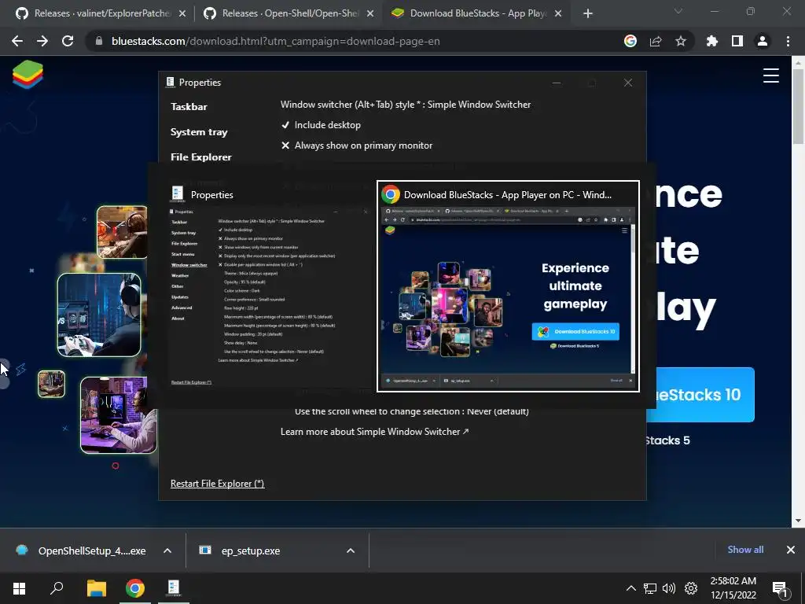
Task: Click gamer with headphones image on page
Action: [99, 315]
